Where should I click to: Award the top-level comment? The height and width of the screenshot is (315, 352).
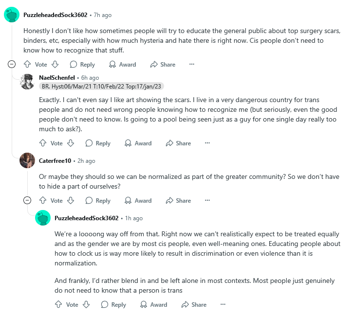coord(122,64)
